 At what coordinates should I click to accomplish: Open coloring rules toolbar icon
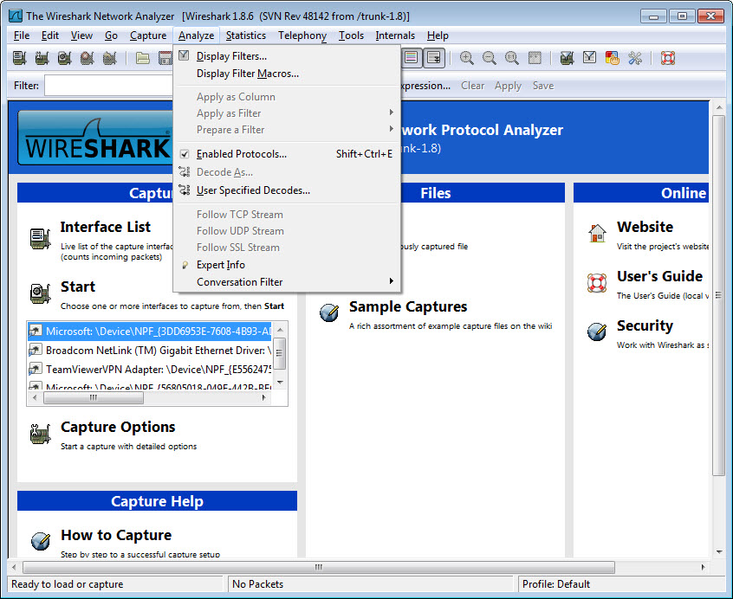pyautogui.click(x=612, y=58)
